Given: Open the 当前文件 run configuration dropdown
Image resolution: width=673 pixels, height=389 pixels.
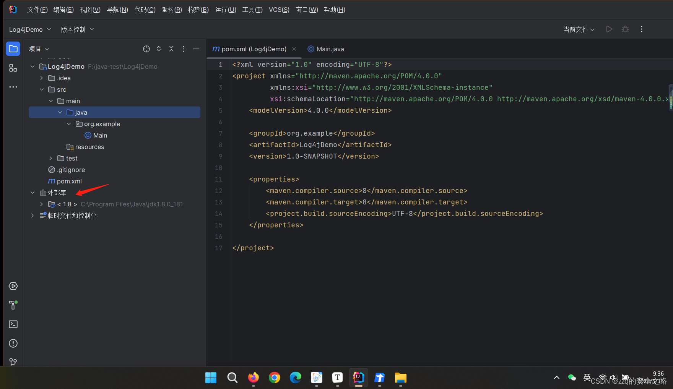Looking at the screenshot, I should (579, 29).
